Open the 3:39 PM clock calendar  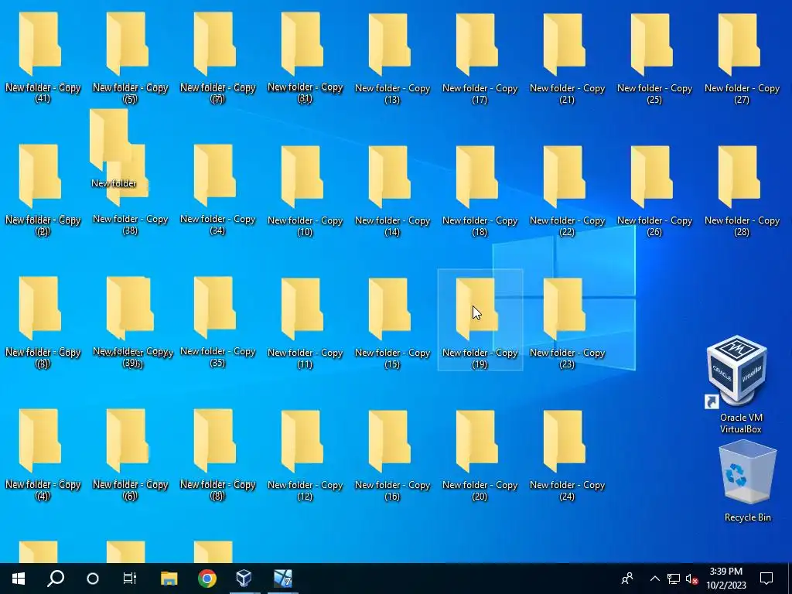pyautogui.click(x=725, y=579)
